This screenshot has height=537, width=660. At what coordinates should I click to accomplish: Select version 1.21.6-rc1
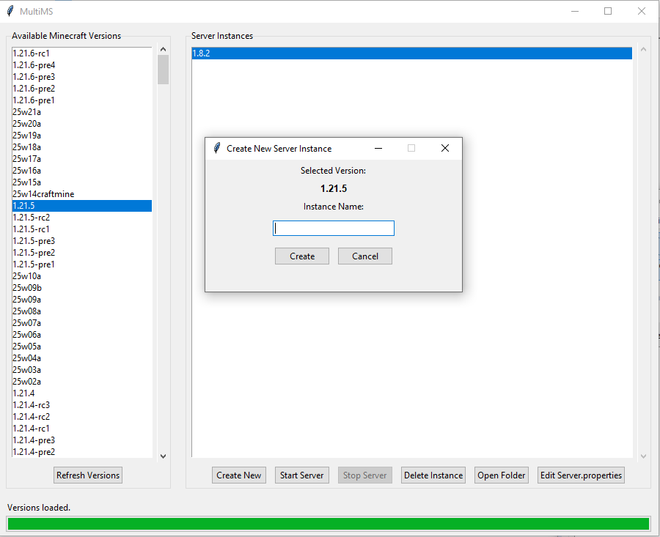81,53
